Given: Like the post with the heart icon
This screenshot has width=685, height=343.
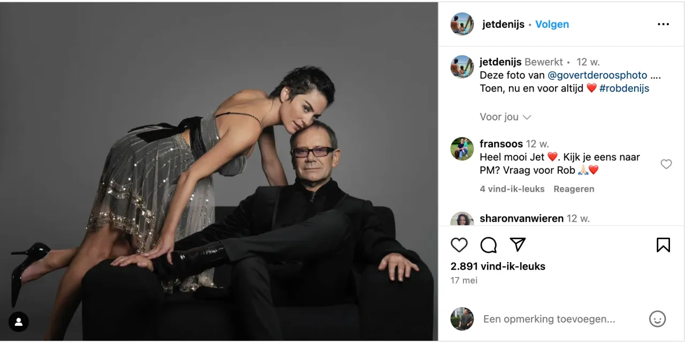Looking at the screenshot, I should [459, 245].
